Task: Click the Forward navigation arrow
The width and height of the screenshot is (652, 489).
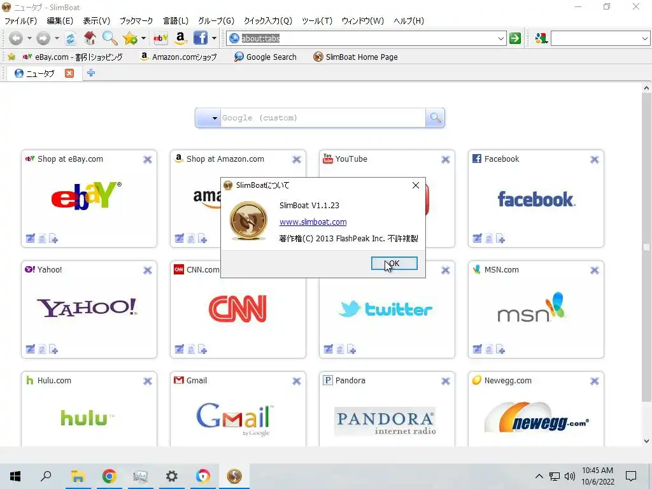Action: click(x=43, y=38)
